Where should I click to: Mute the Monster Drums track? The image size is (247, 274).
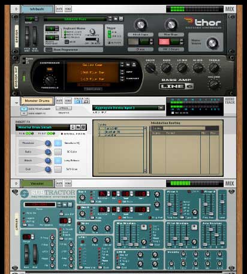59,101
